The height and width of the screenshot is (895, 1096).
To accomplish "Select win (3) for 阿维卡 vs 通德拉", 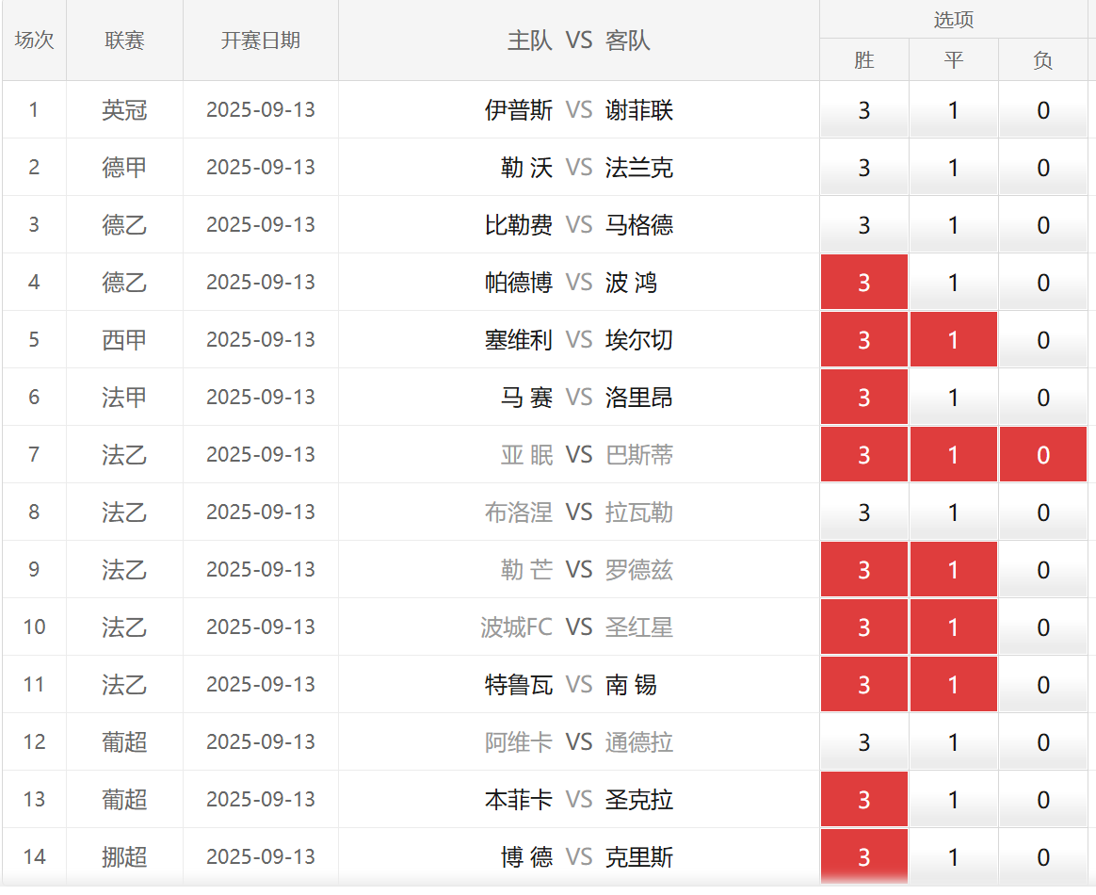I will (864, 741).
